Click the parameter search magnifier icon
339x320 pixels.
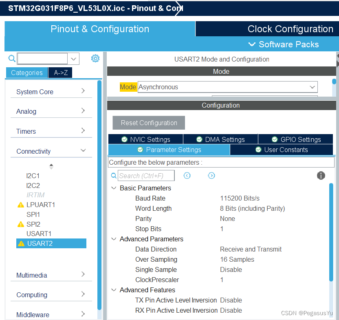click(114, 175)
